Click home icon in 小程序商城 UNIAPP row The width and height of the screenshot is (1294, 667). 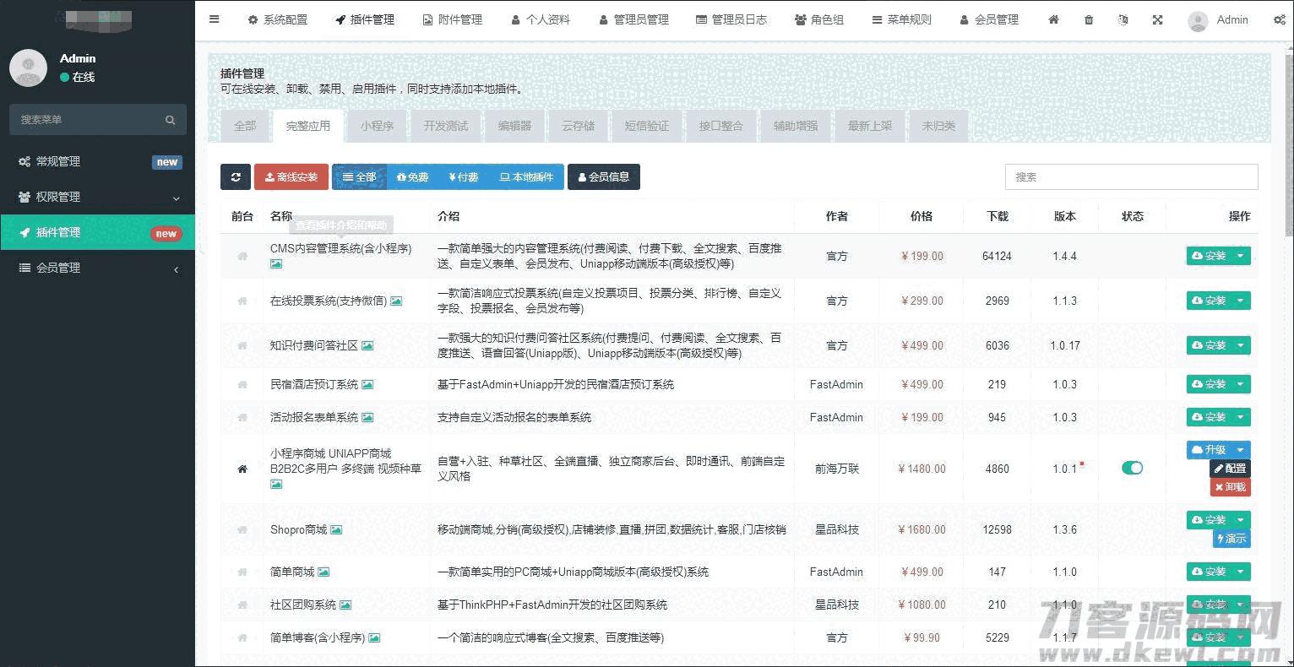point(242,469)
